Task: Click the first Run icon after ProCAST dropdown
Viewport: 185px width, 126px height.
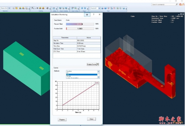Action: tap(103, 8)
